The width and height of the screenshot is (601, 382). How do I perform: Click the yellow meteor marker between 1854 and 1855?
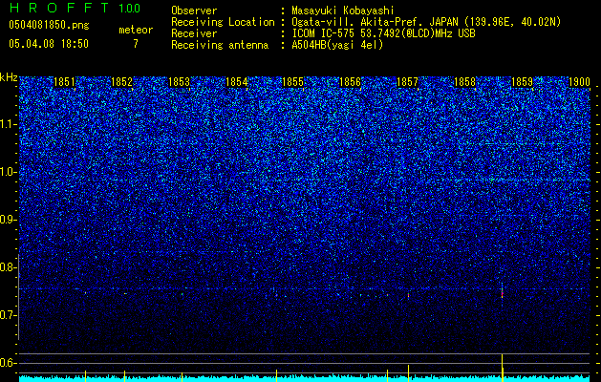276,375
